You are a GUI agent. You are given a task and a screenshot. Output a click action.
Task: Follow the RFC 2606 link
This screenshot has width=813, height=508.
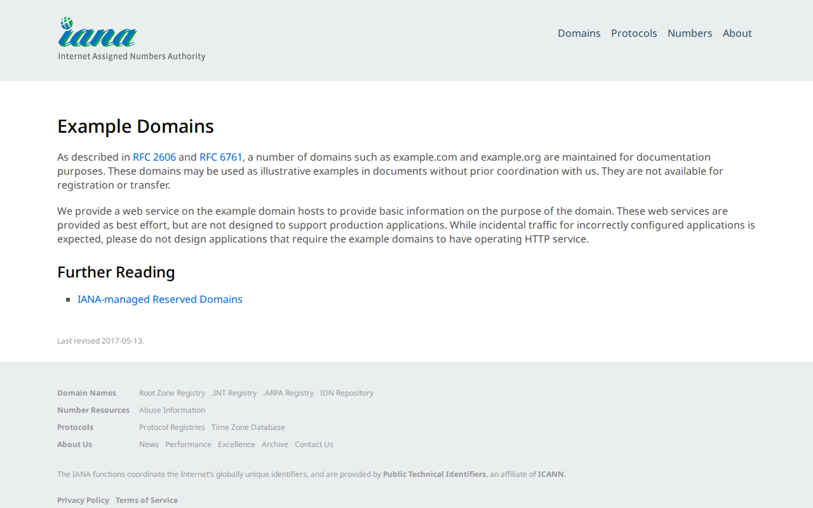click(x=154, y=157)
